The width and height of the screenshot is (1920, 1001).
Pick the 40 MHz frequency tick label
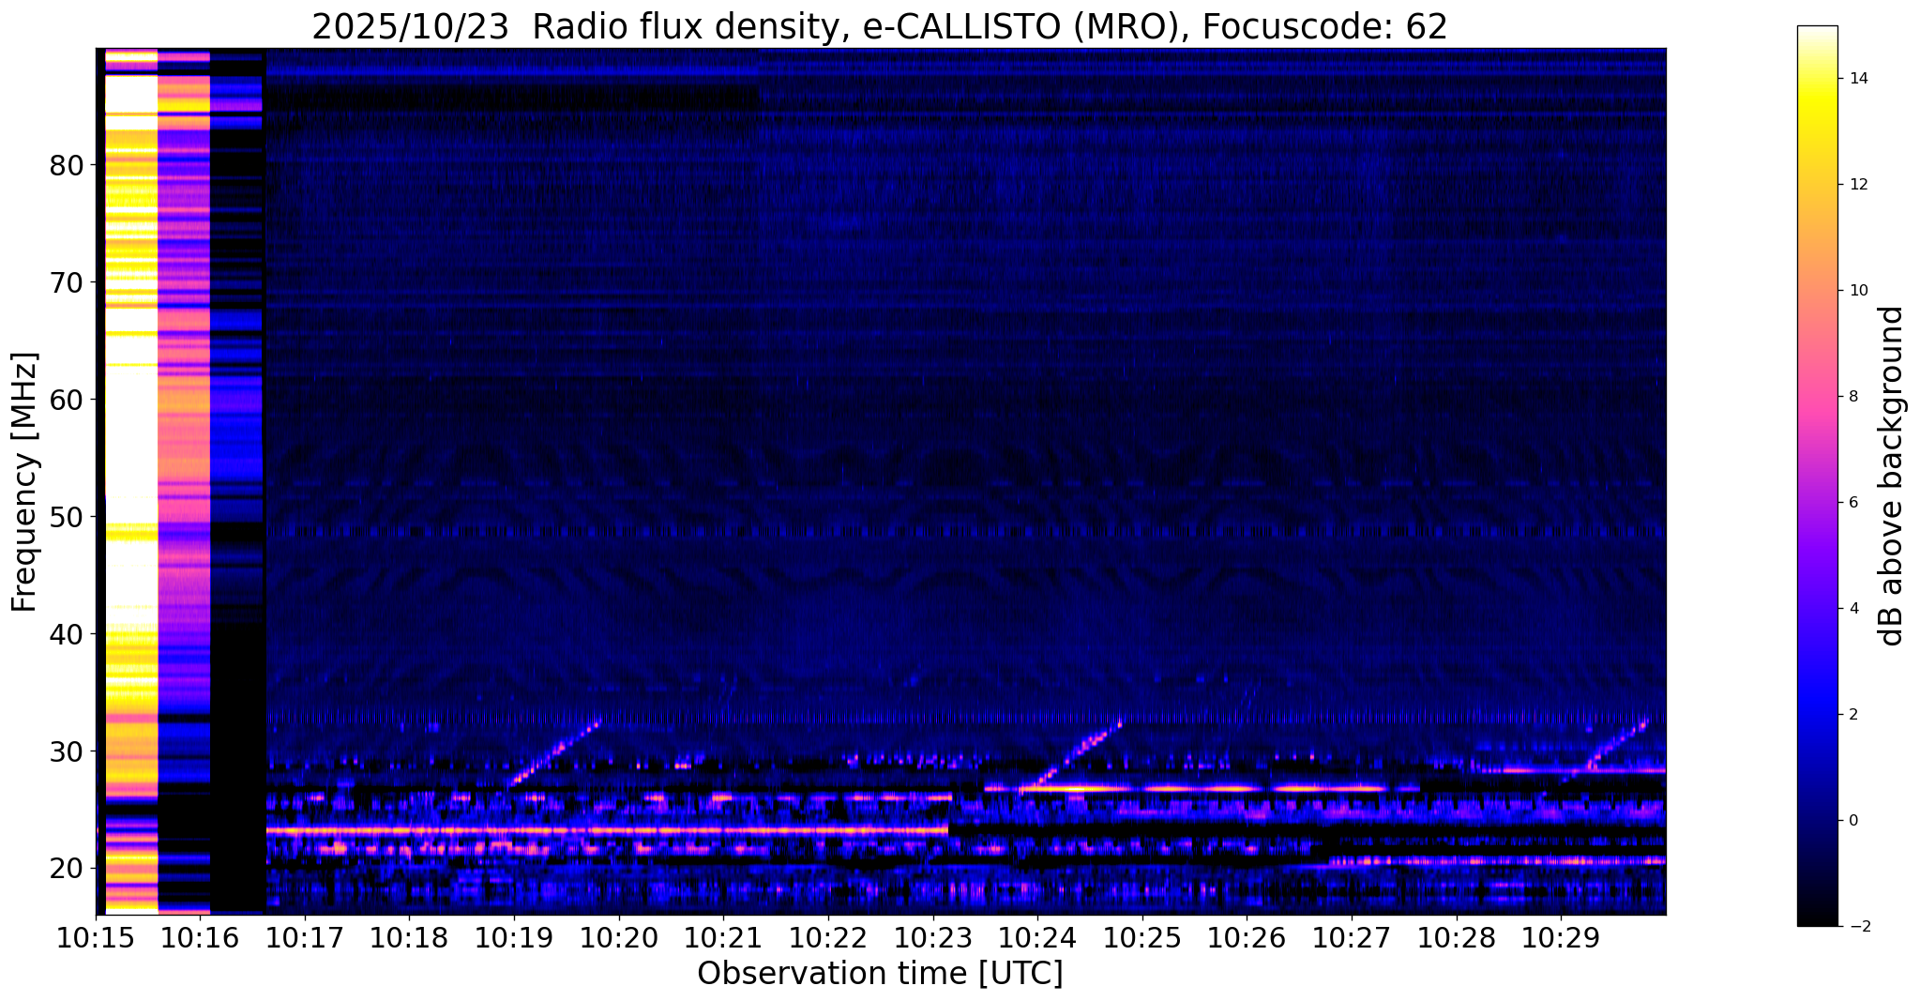pyautogui.click(x=68, y=634)
